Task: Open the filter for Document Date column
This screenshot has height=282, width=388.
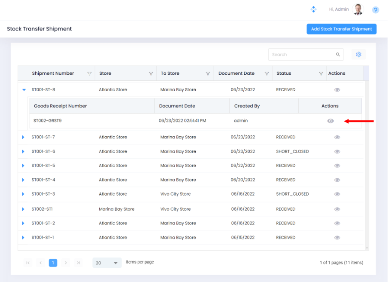Action: point(267,74)
